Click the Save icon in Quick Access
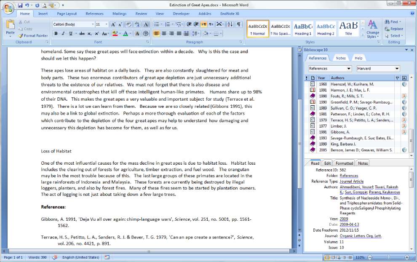This screenshot has width=417, height=262. point(20,5)
